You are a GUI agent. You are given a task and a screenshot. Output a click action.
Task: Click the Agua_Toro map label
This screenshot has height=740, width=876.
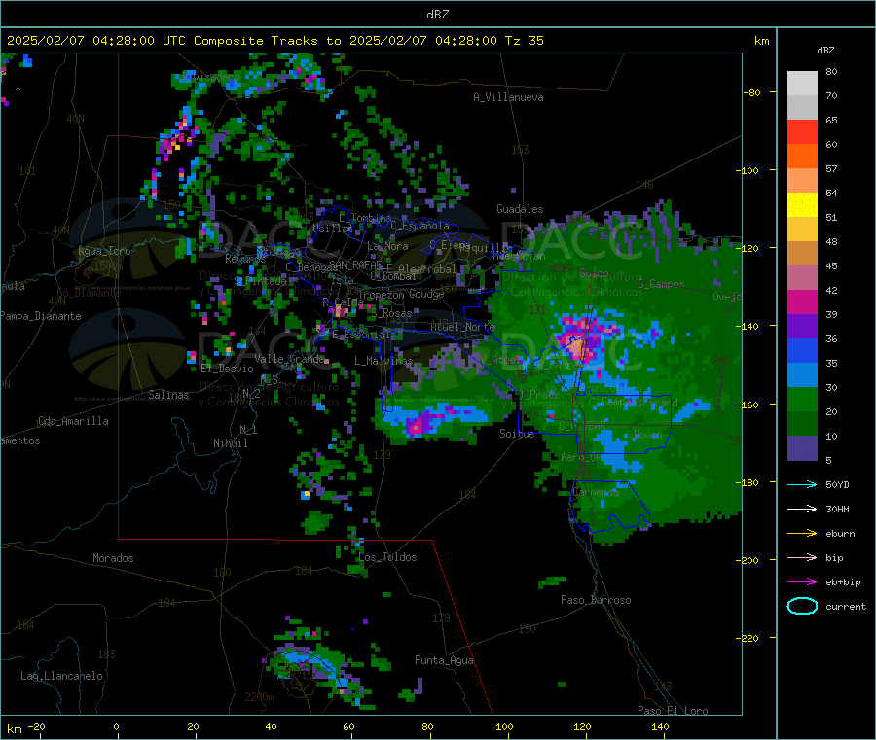[104, 251]
